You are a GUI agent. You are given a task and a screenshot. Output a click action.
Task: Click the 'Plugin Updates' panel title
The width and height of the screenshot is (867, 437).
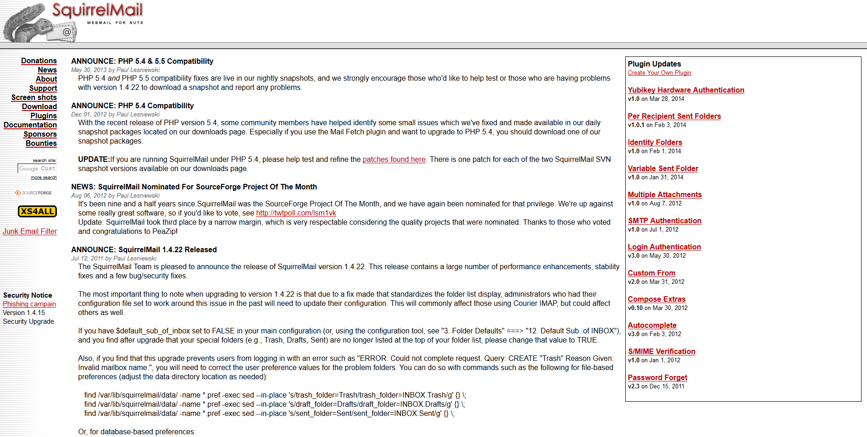pyautogui.click(x=654, y=64)
